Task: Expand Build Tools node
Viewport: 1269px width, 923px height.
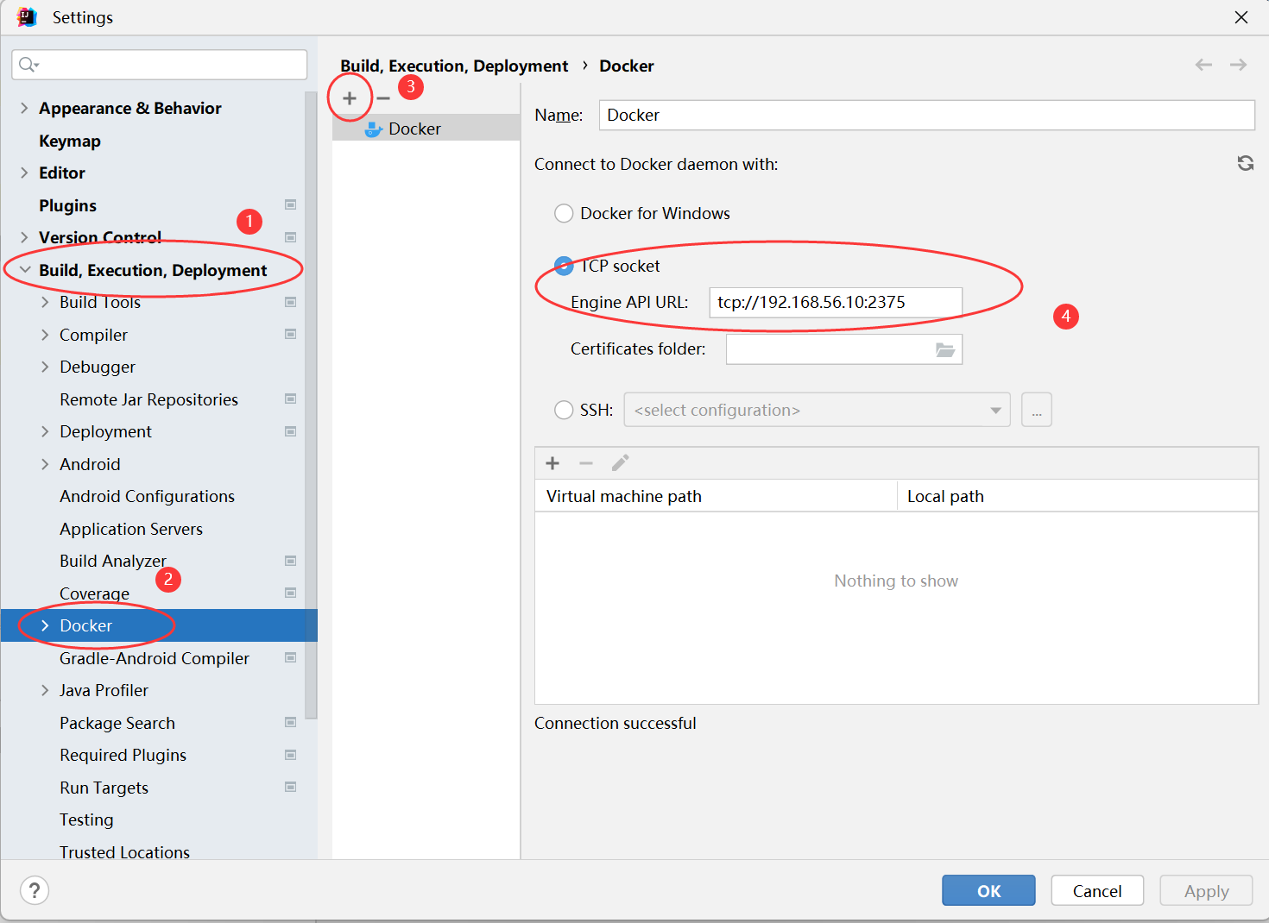Action: pos(45,302)
